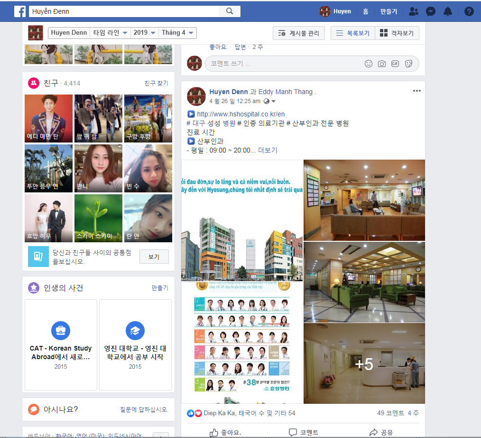Open the +5 more photos thumbnail
This screenshot has width=481, height=438.
click(x=364, y=364)
